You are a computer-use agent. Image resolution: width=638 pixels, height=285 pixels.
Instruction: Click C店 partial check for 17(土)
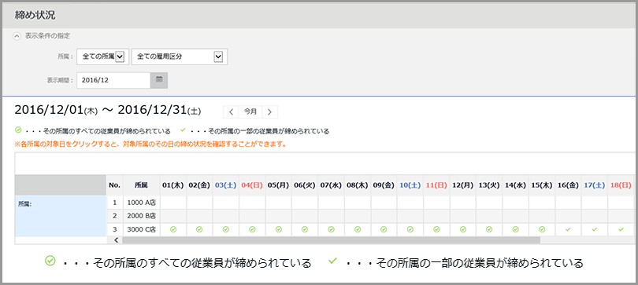[x=595, y=229]
